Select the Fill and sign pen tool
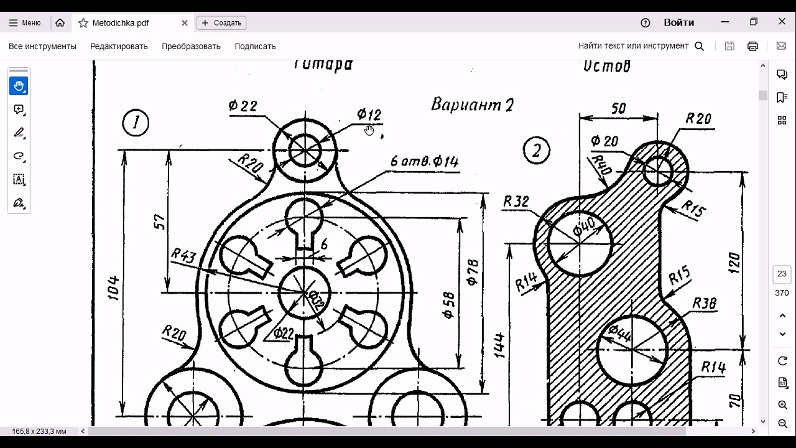 tap(19, 203)
